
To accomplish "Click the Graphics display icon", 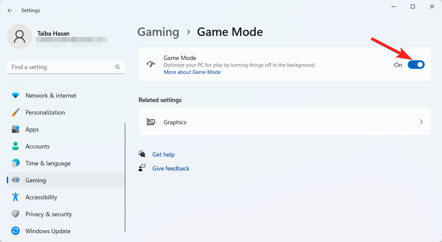I will pyautogui.click(x=151, y=122).
